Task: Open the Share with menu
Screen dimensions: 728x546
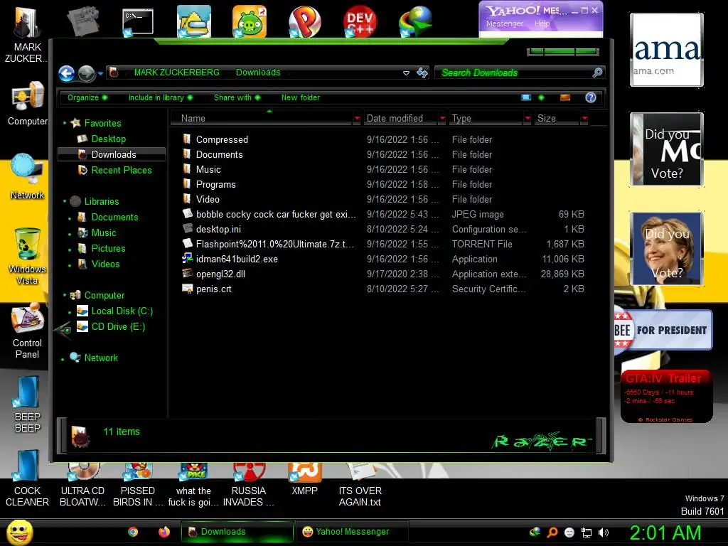Action: [237, 97]
